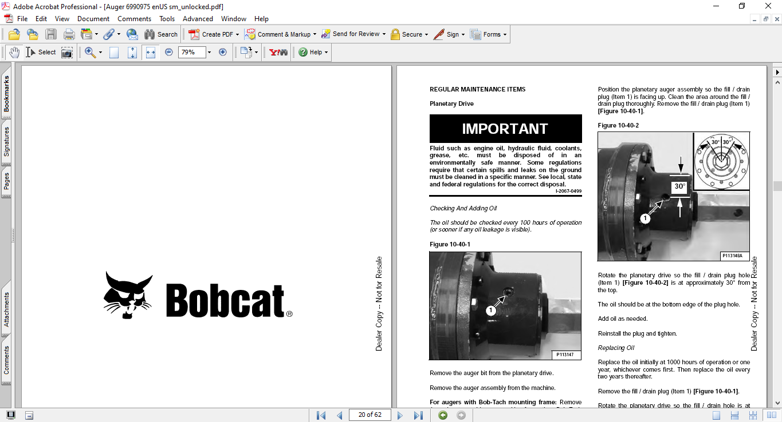Go to the previous page
This screenshot has width=782, height=422.
coord(339,415)
